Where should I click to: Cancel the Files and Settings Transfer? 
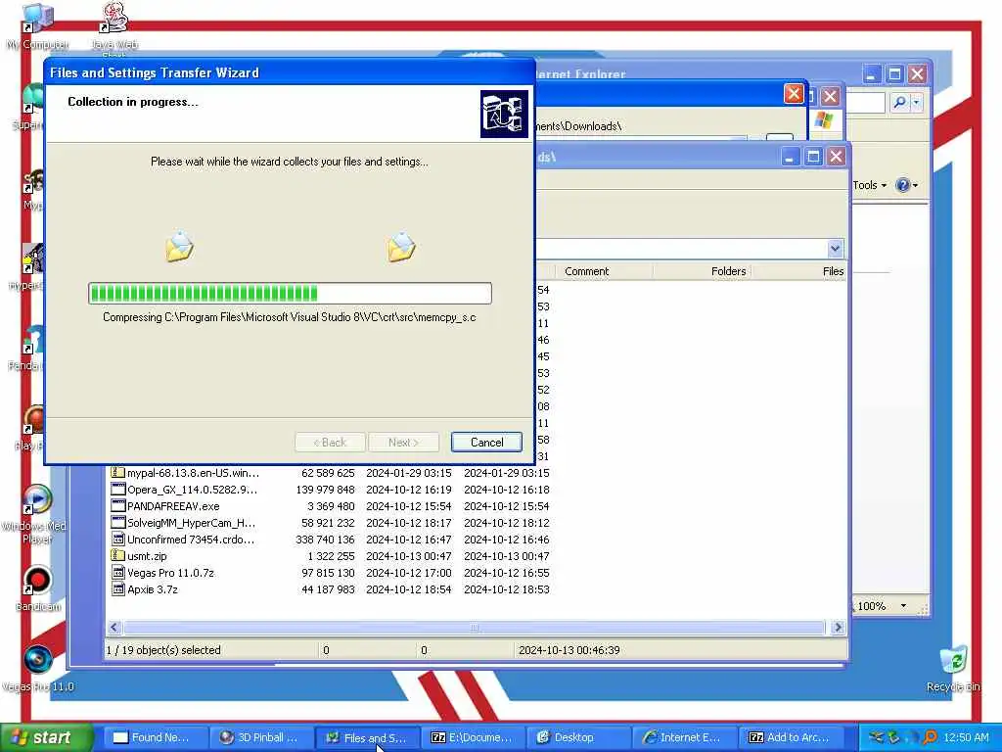tap(486, 443)
